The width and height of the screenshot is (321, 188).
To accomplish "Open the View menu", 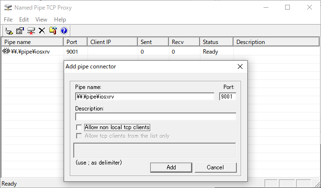I will point(41,20).
